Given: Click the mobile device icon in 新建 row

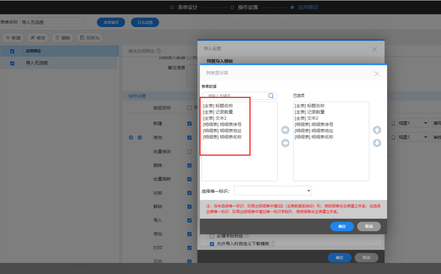Looking at the screenshot, I should (394, 123).
